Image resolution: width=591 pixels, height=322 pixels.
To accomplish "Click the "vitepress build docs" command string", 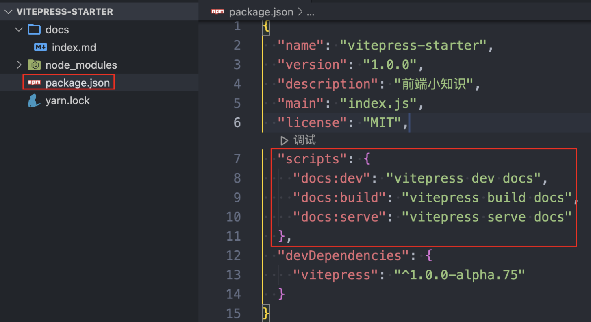I will tap(487, 198).
